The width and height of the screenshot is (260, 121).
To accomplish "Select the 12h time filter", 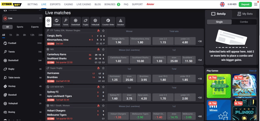I will 32,35.
